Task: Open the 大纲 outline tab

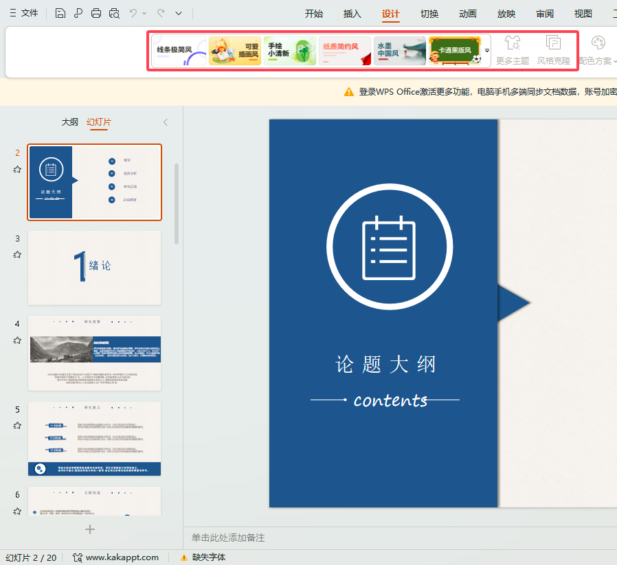Action: (69, 122)
